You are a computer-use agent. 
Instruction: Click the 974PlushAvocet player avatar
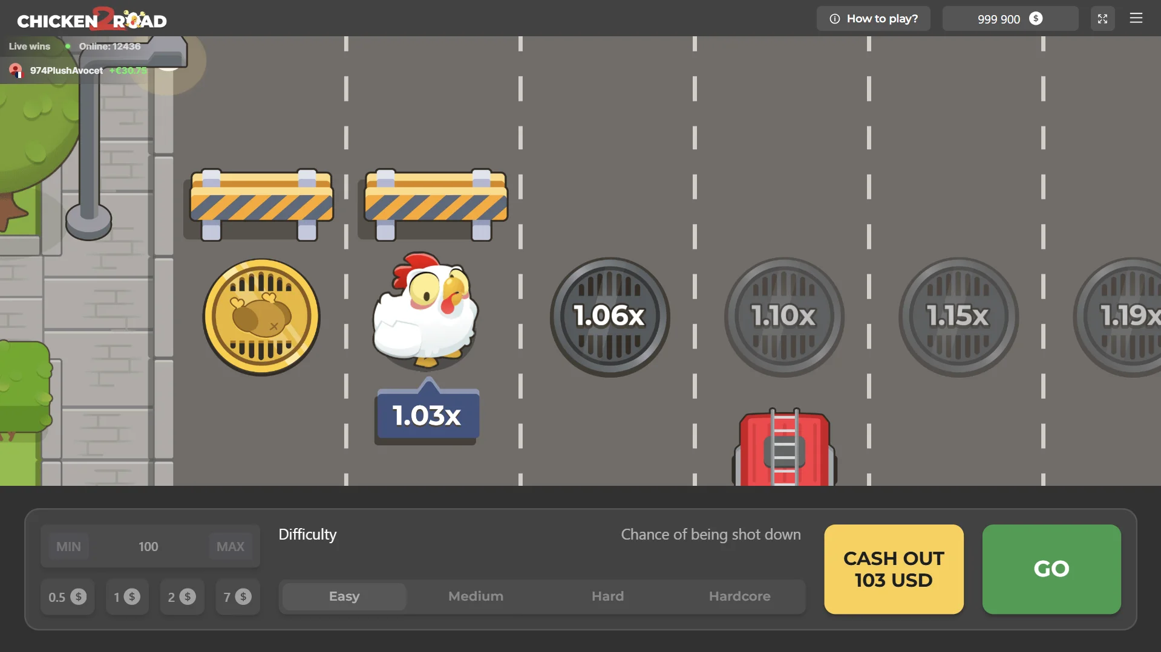pos(16,71)
